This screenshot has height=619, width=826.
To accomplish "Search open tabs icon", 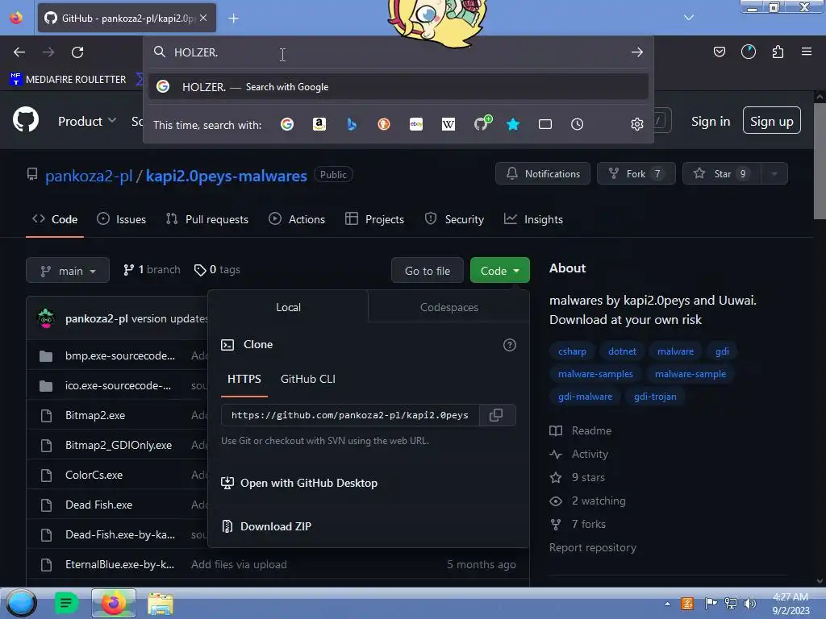I will [x=545, y=124].
